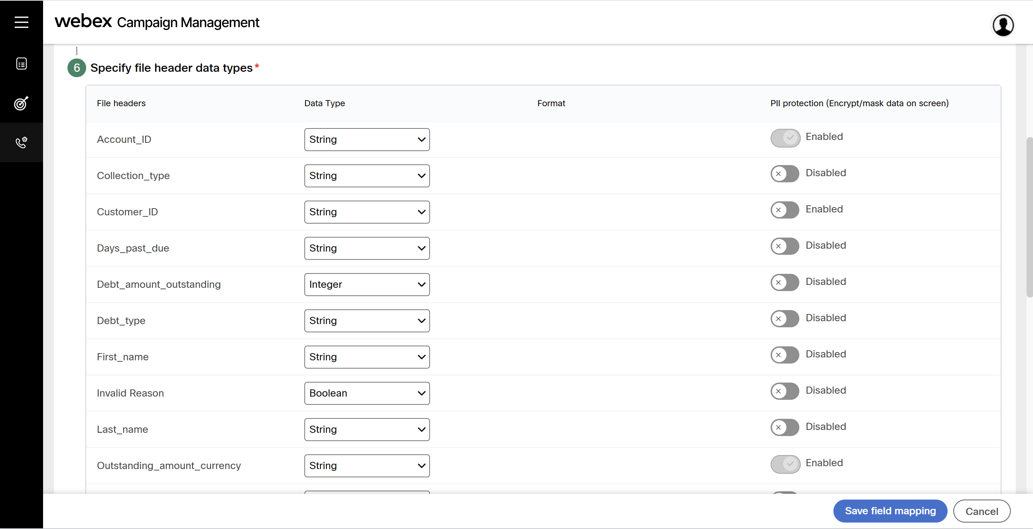
Task: Open Last_name data type dropdown
Action: [366, 429]
